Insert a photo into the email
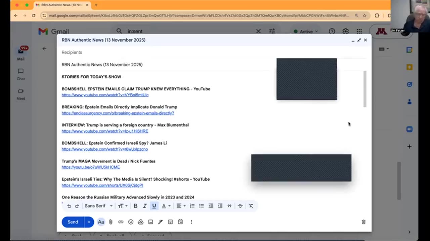430x241 pixels. coord(150,222)
